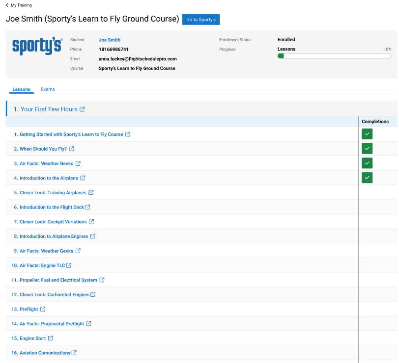This screenshot has width=399, height=363.
Task: Open external link icon next to "Air Facts: Engine TLC"
Action: (x=69, y=265)
